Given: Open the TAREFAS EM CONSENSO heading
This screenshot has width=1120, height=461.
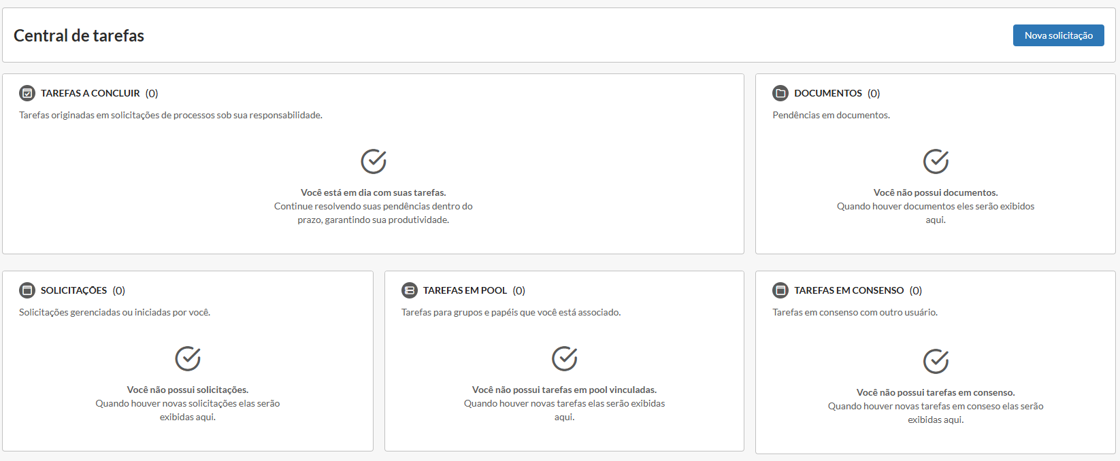Looking at the screenshot, I should point(849,290).
